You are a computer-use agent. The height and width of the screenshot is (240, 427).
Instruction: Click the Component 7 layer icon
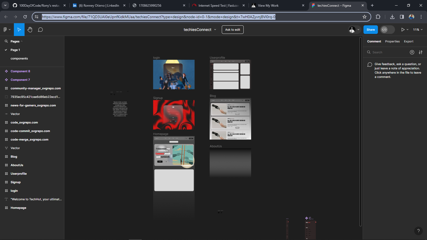tap(6, 80)
